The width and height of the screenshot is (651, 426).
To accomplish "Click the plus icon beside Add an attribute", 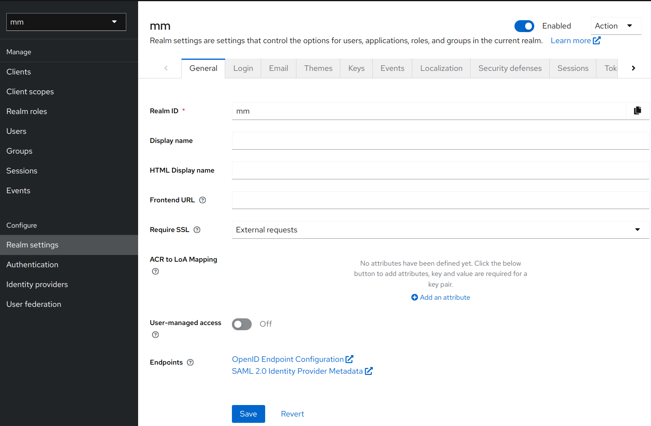I will [414, 297].
